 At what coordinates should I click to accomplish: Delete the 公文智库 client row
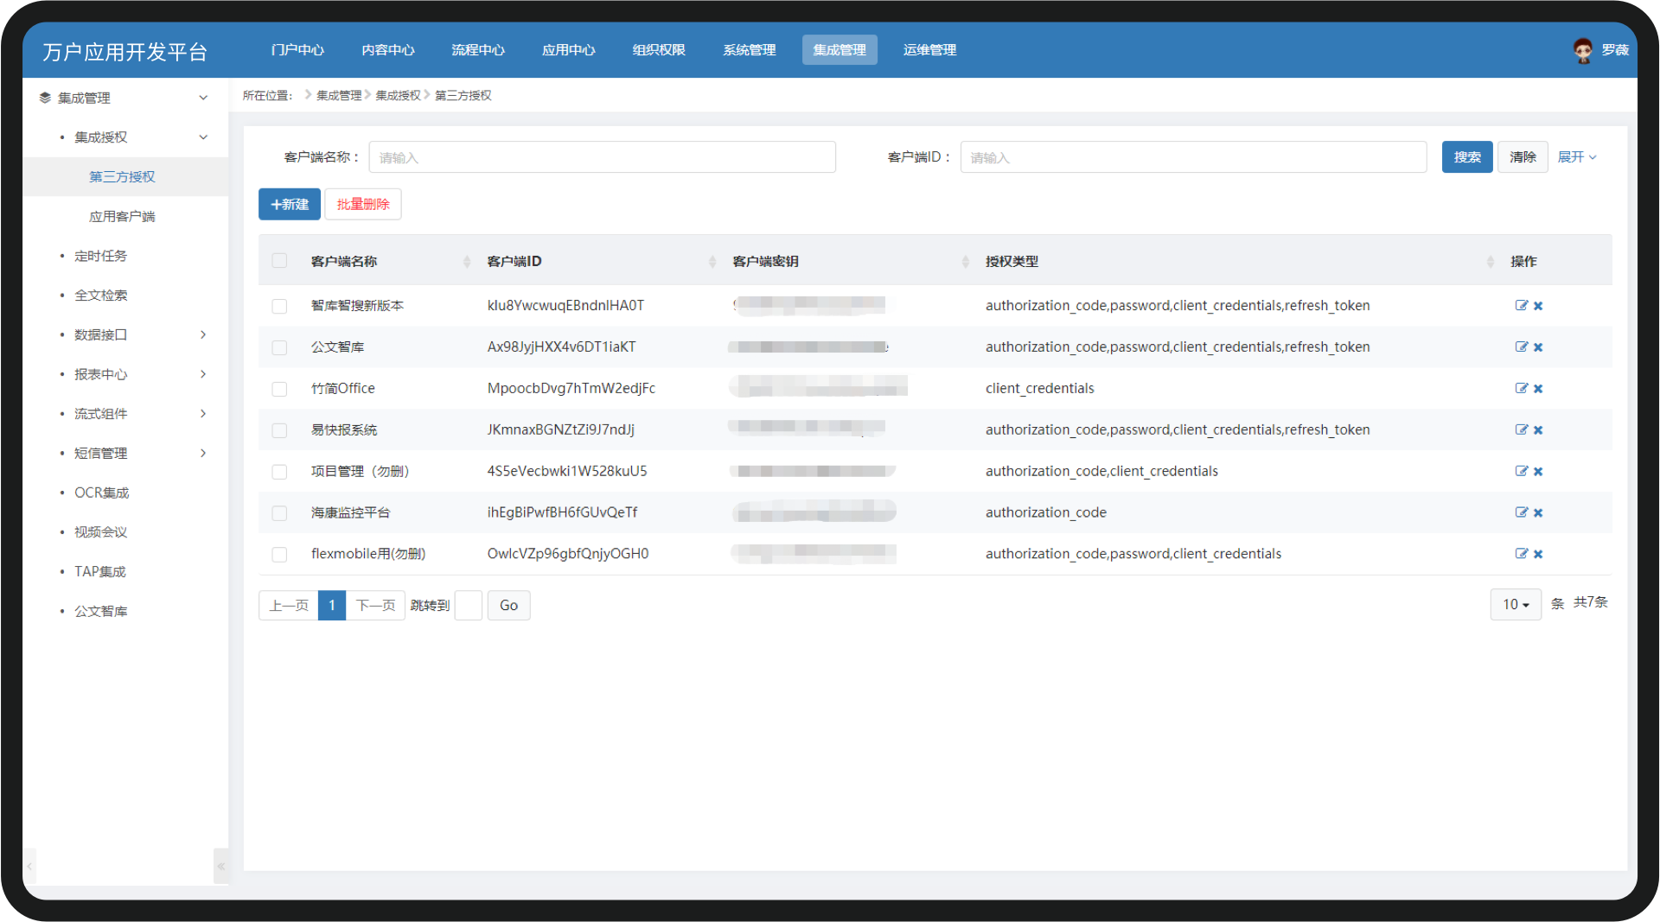[x=1538, y=347]
